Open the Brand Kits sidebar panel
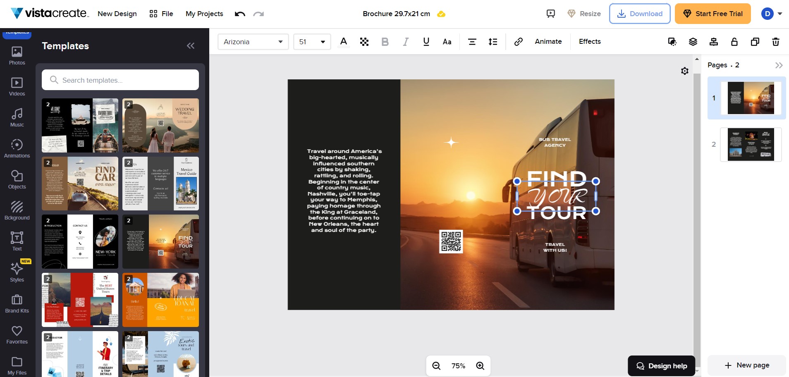The height and width of the screenshot is (377, 789). pos(17,304)
